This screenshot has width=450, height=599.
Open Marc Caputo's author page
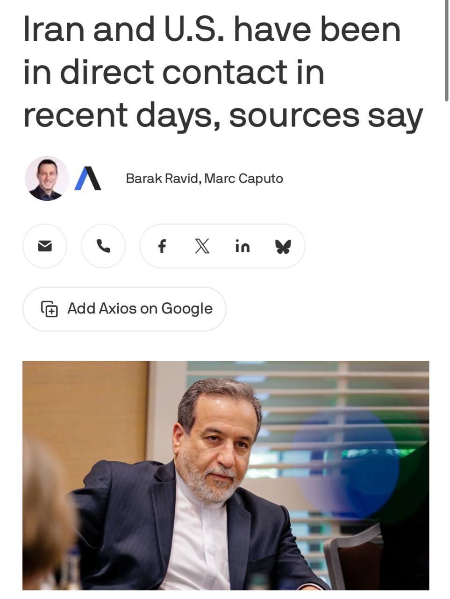(x=243, y=178)
